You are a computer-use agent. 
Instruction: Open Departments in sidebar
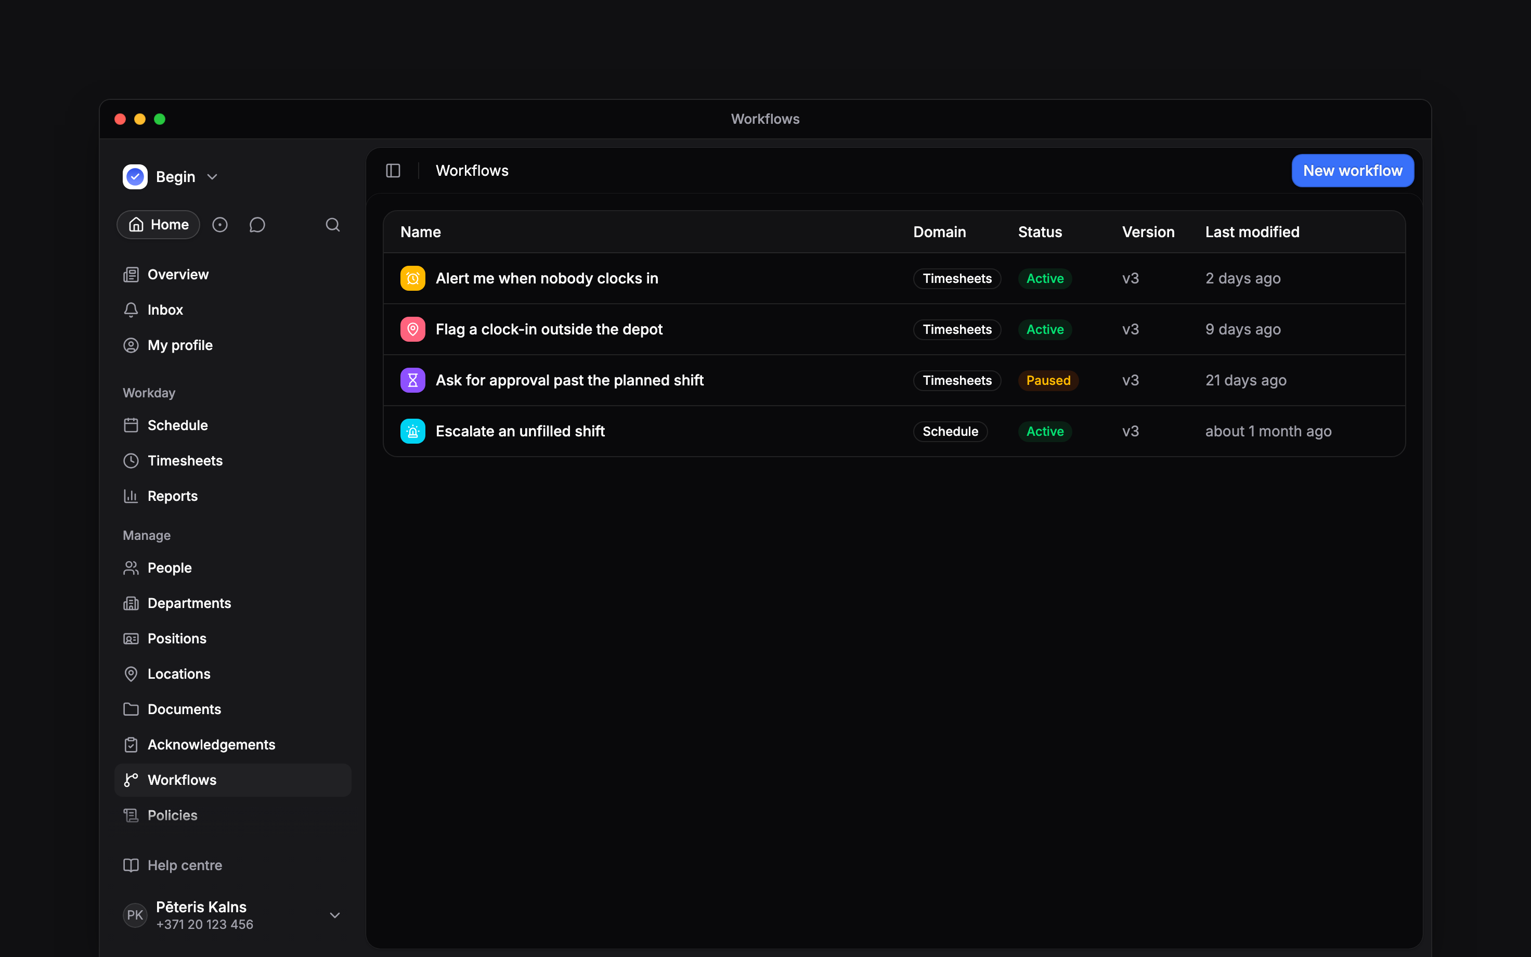233,603
